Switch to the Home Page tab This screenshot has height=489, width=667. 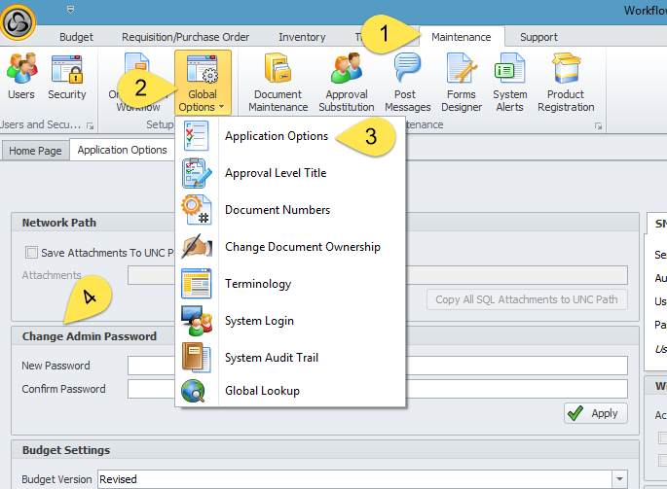tap(35, 151)
